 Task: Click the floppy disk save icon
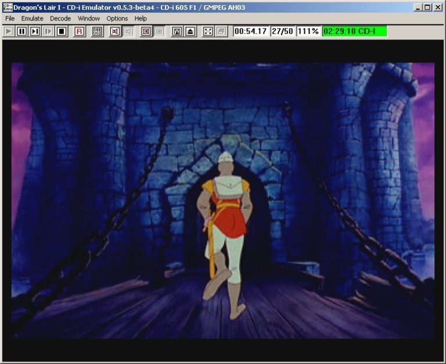tap(177, 31)
